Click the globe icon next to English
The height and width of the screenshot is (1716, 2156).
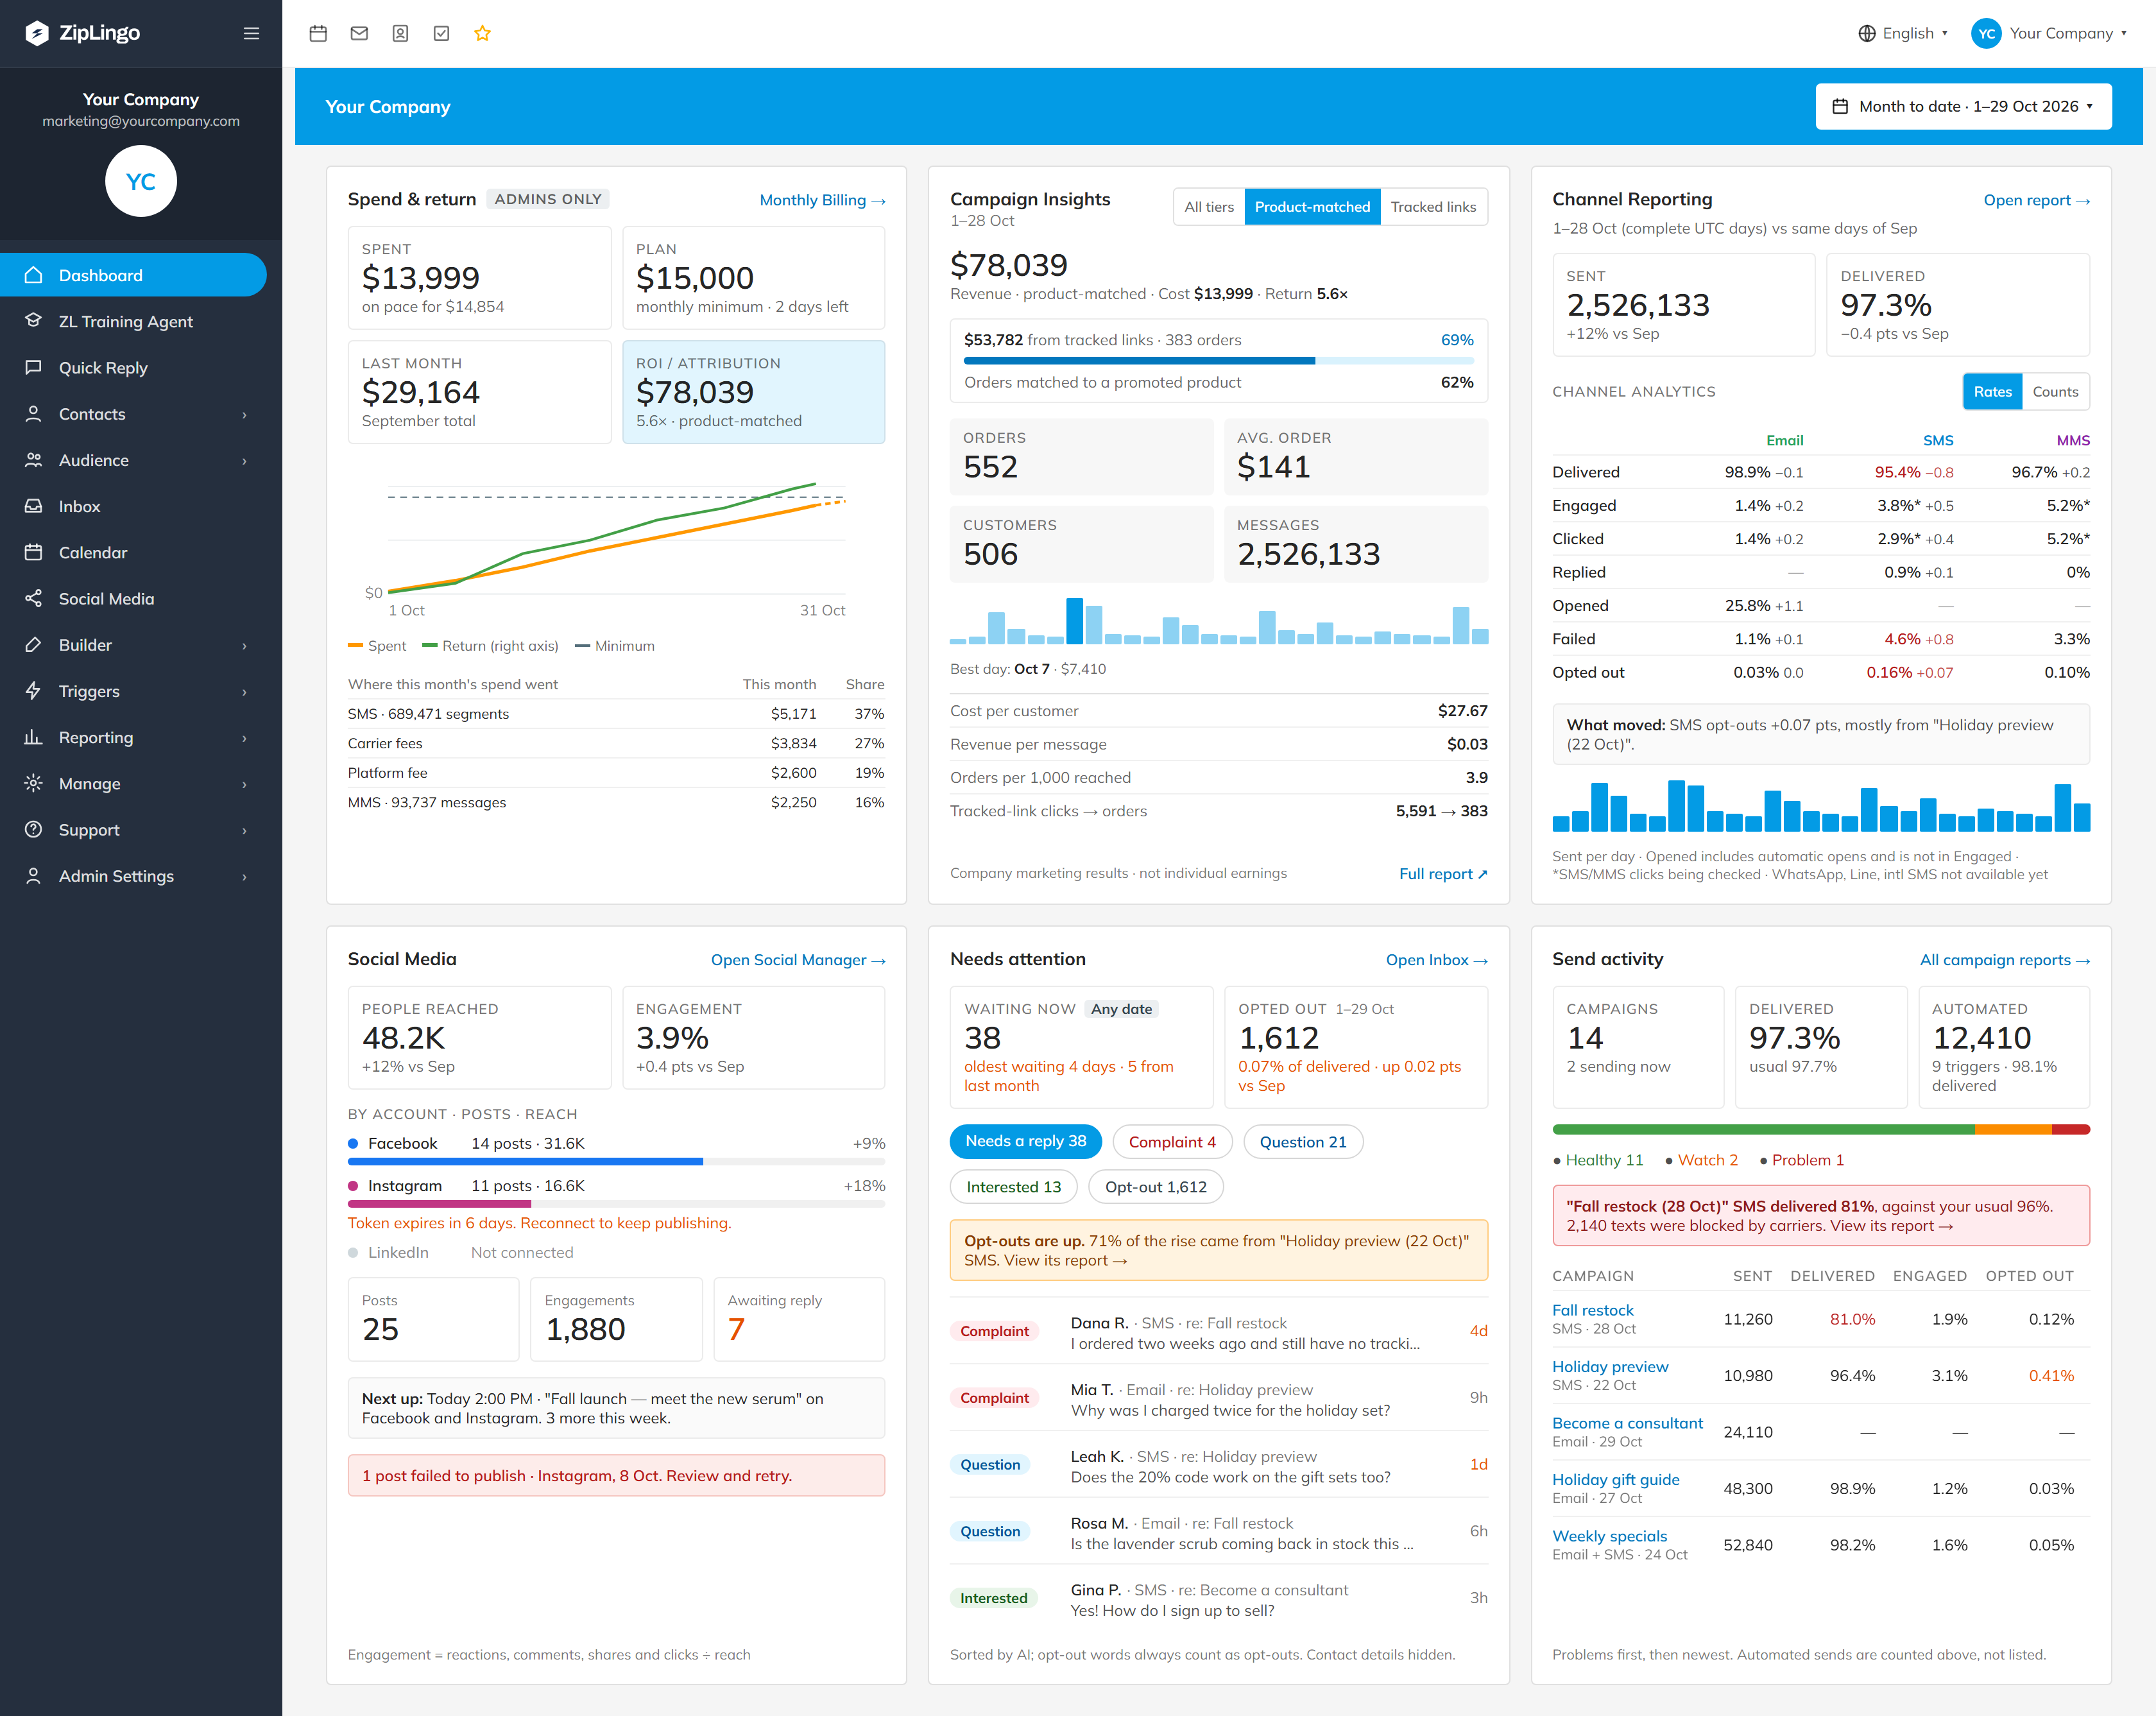[1866, 33]
